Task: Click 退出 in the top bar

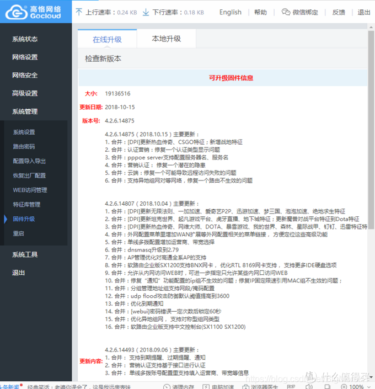Action: 364,12
